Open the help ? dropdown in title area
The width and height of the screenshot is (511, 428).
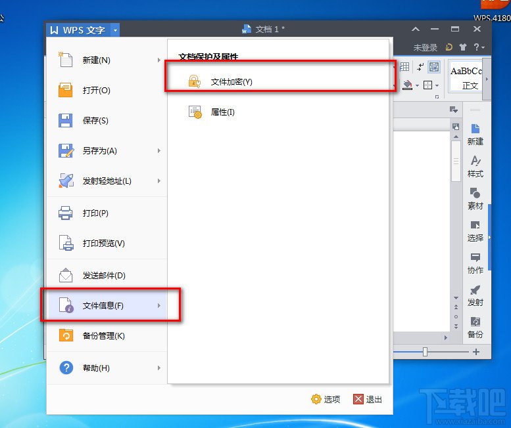(x=478, y=47)
